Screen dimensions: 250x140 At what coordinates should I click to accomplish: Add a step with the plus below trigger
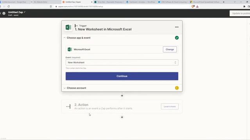click(x=122, y=96)
